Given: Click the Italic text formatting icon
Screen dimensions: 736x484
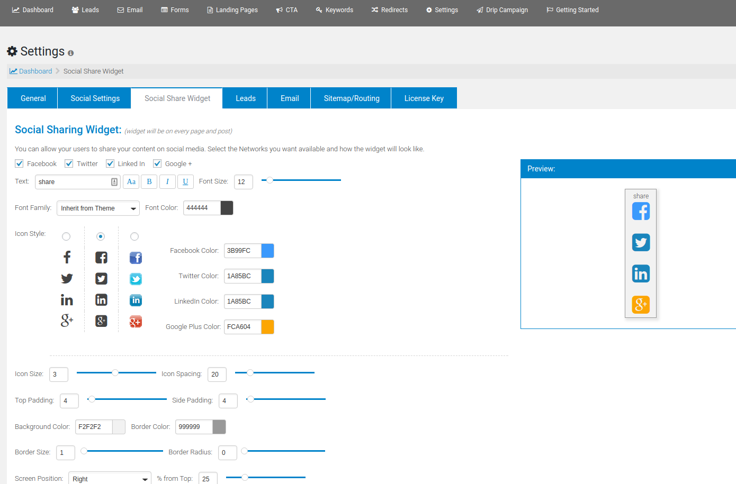Looking at the screenshot, I should click(x=167, y=182).
